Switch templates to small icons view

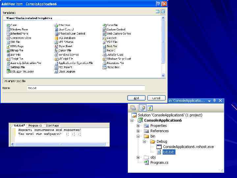tap(163, 12)
